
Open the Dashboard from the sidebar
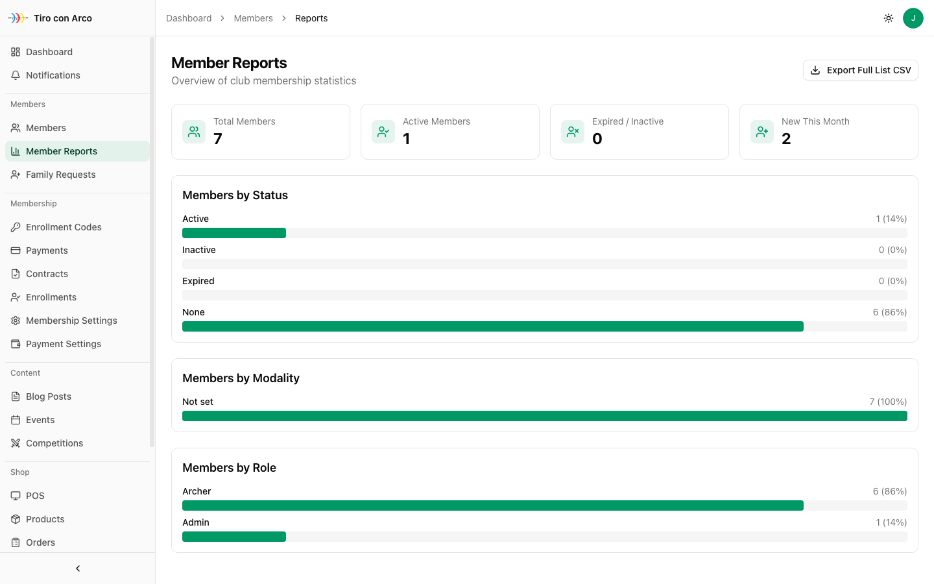pos(49,52)
